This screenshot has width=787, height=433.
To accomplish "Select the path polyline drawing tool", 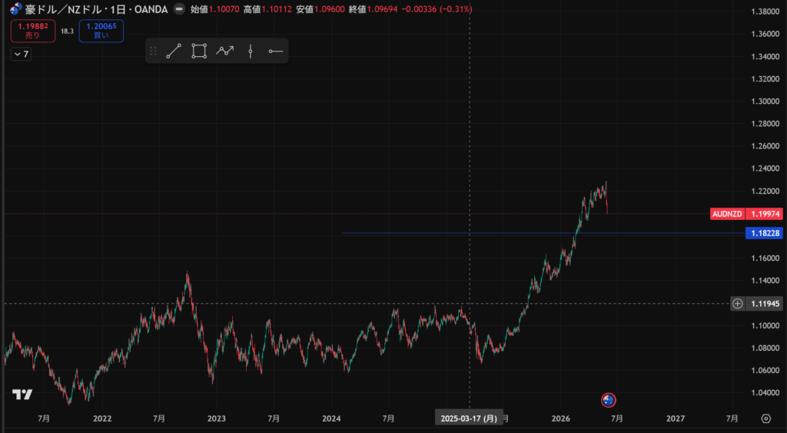I will tap(225, 52).
